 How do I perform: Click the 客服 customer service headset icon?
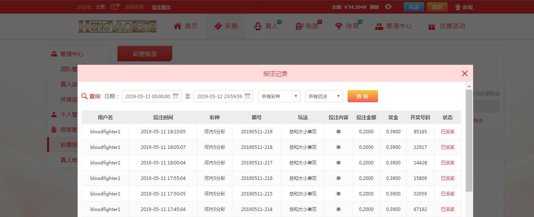click(x=458, y=7)
